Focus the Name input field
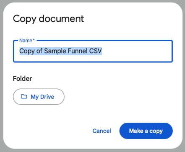 point(93,51)
